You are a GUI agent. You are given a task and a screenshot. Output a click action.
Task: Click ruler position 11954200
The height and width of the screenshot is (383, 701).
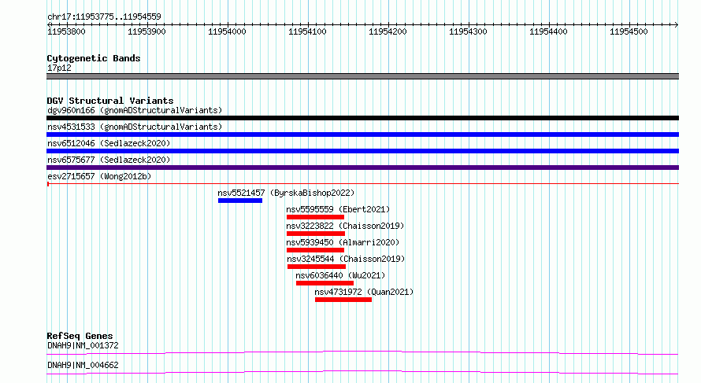[x=388, y=31]
